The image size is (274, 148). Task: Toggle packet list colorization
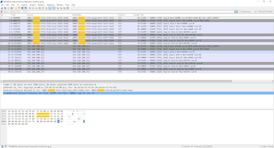click(x=54, y=8)
